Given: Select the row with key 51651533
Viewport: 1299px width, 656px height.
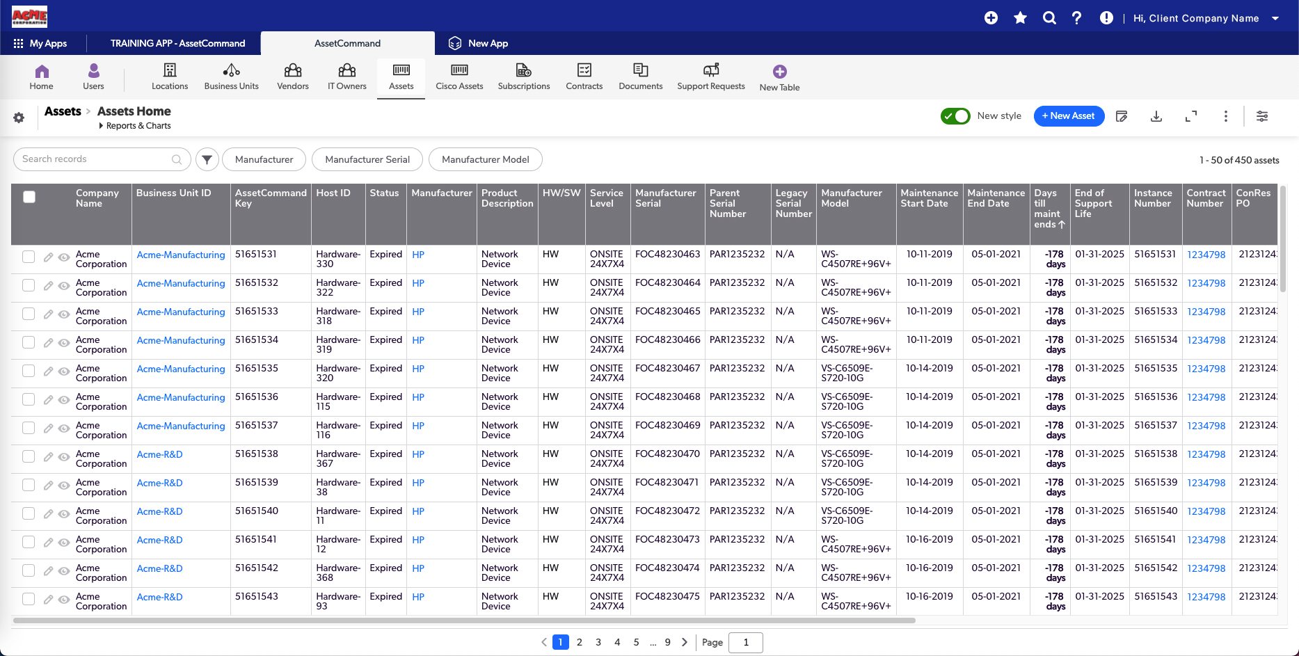Looking at the screenshot, I should [29, 314].
